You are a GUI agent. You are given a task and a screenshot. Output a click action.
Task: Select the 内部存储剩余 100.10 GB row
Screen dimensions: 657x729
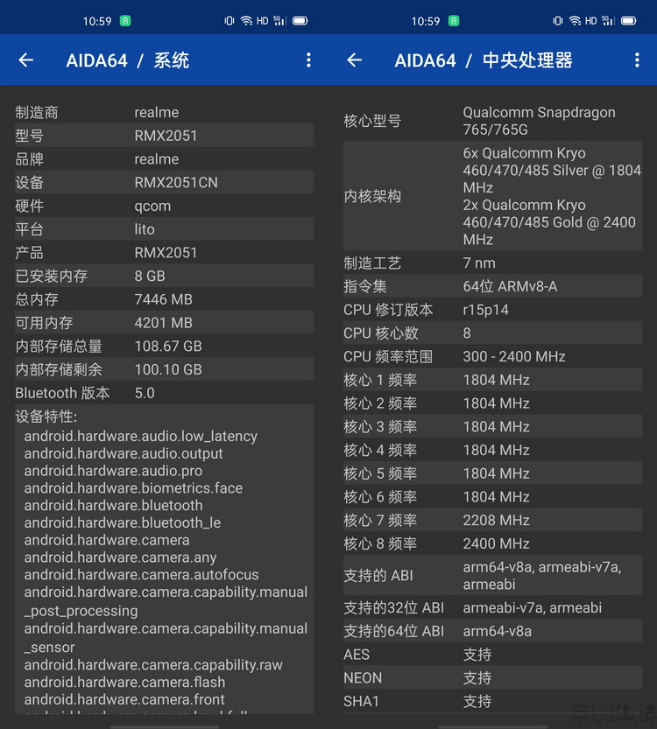click(x=165, y=369)
